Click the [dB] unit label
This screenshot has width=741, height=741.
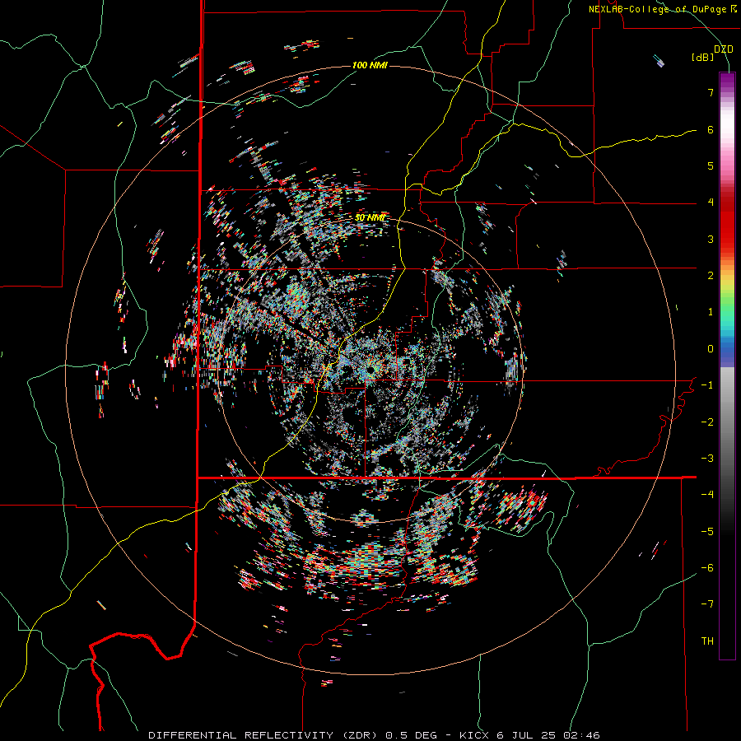point(703,57)
